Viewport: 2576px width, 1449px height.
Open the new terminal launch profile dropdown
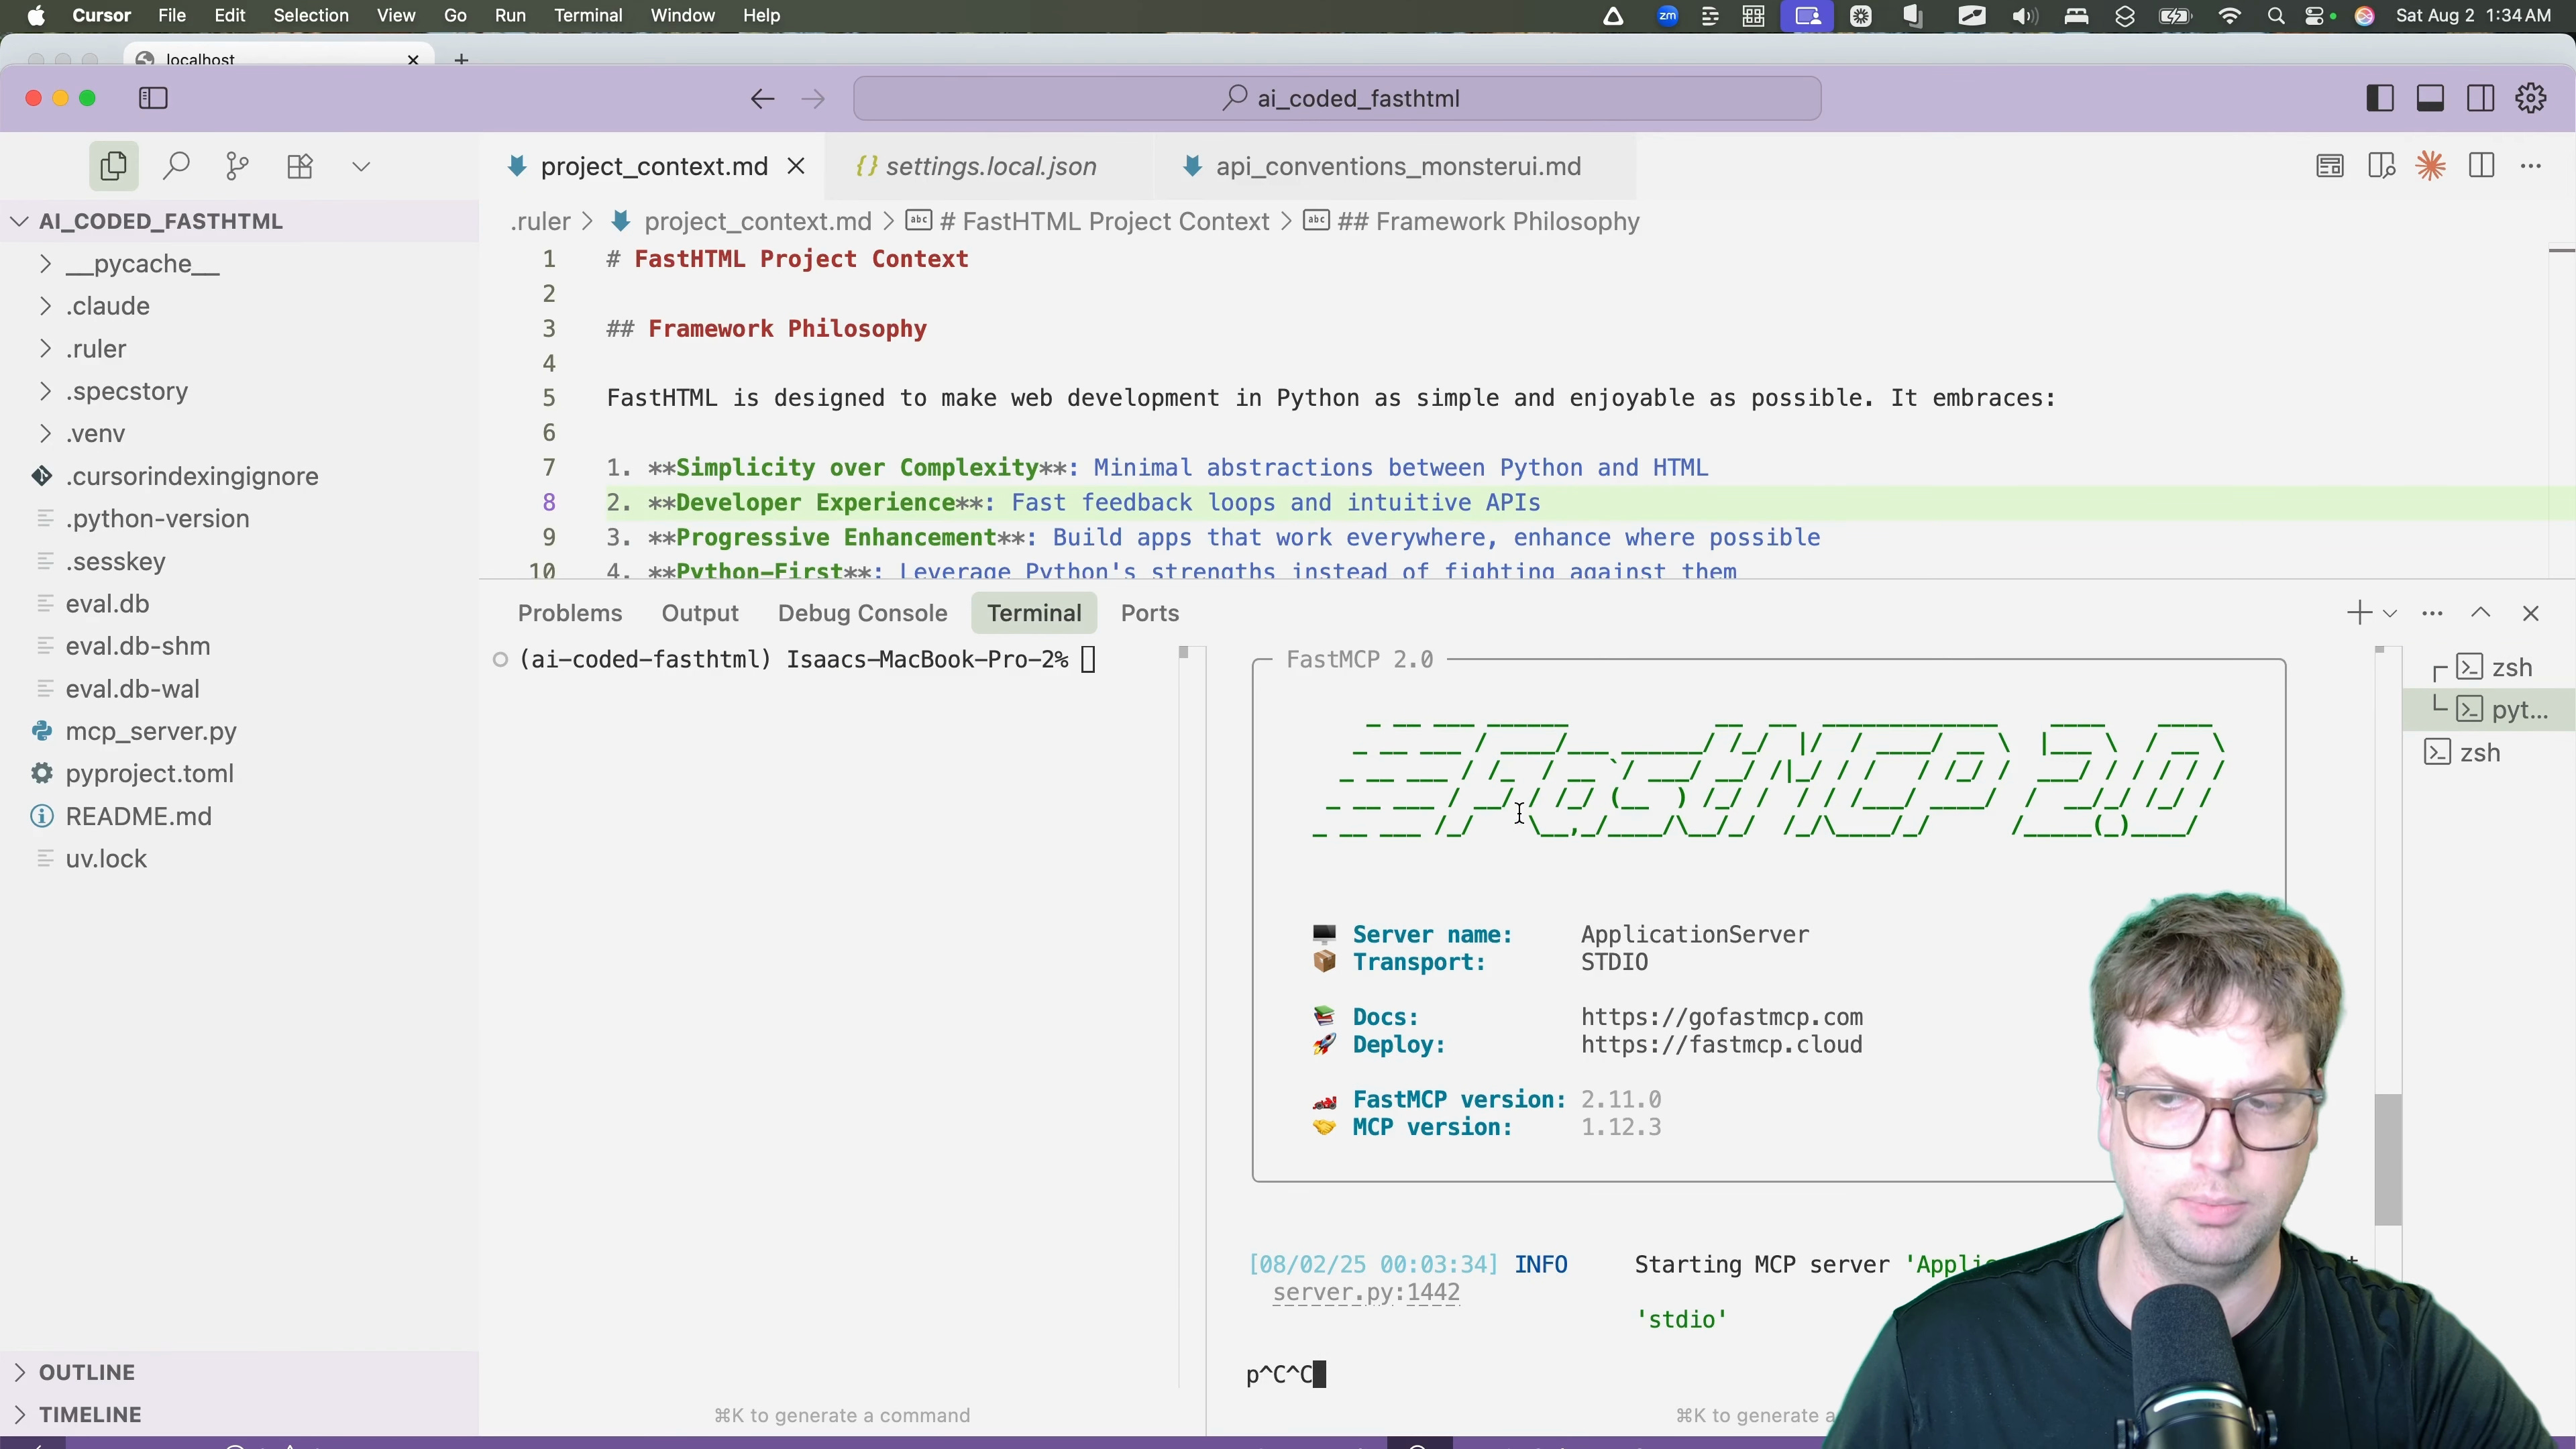pos(2390,613)
